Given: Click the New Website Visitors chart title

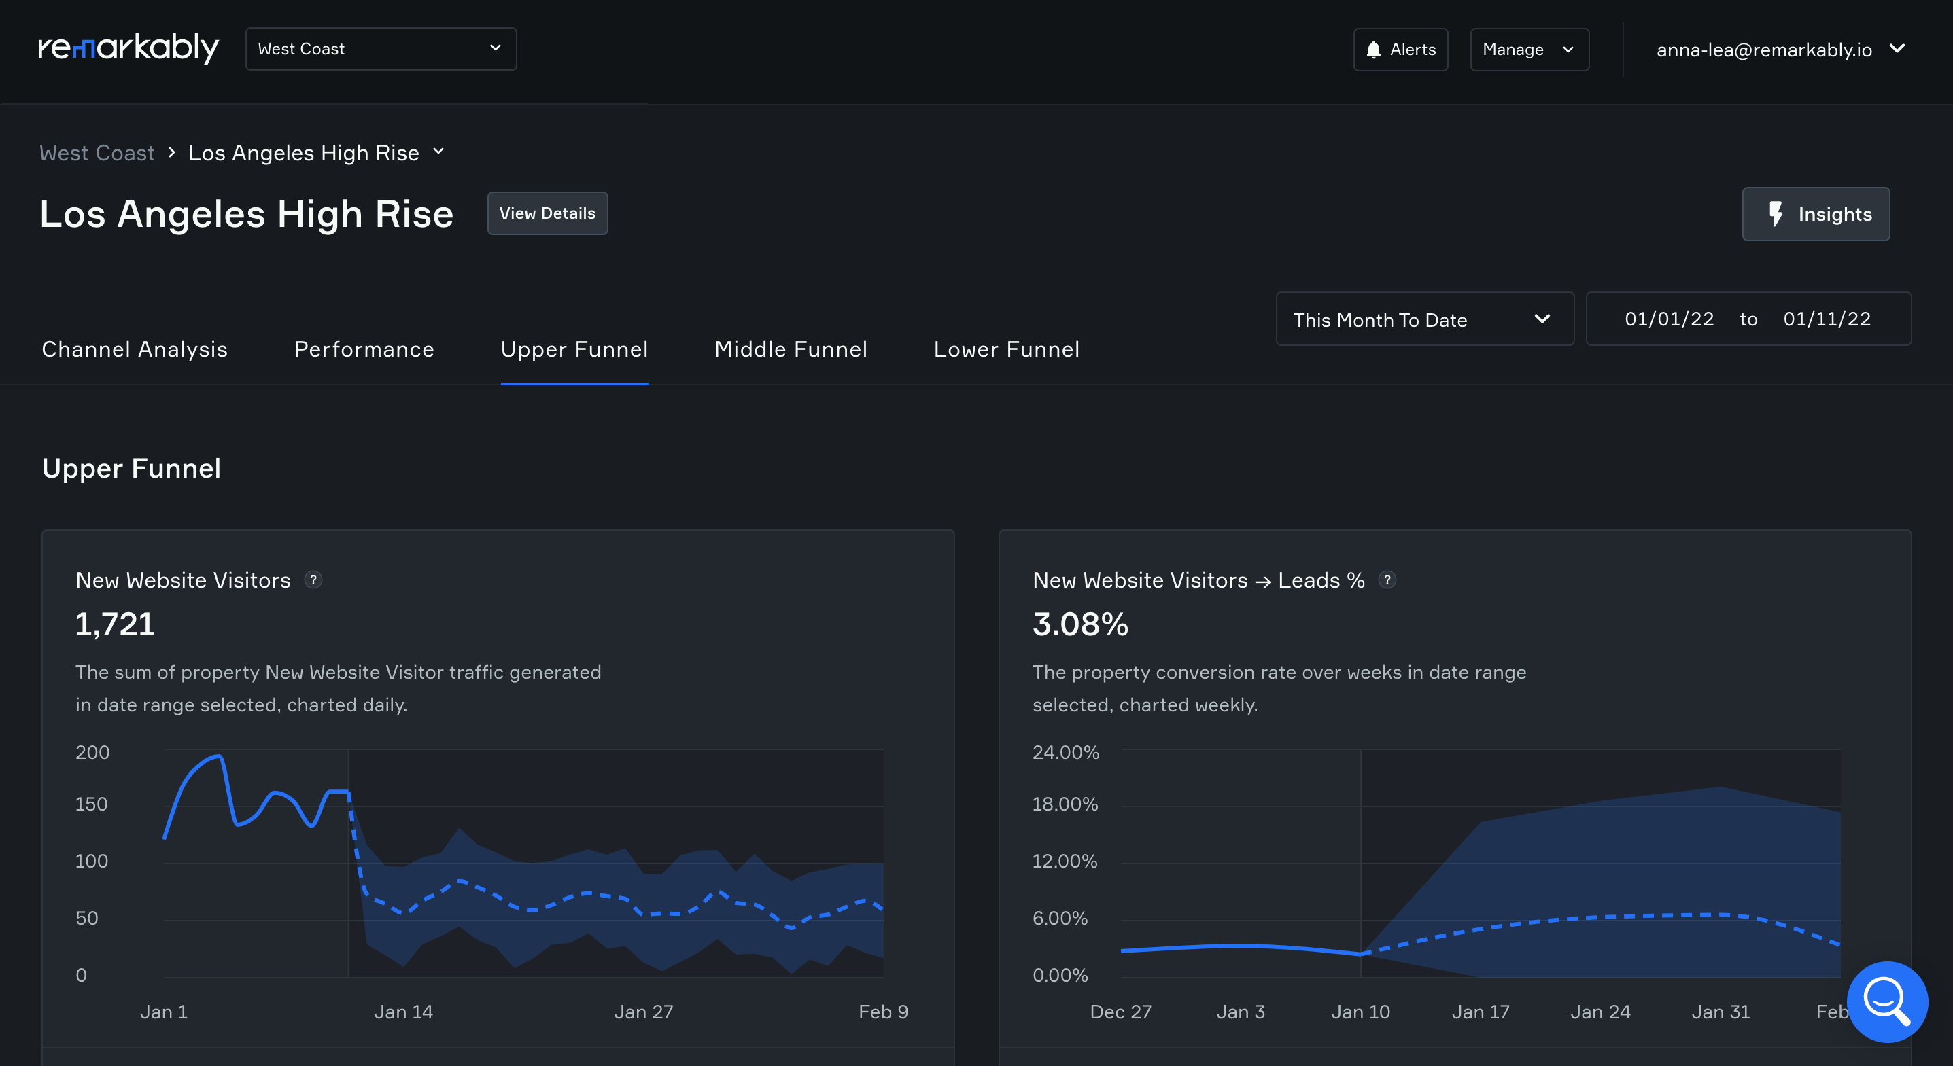Looking at the screenshot, I should tap(183, 580).
